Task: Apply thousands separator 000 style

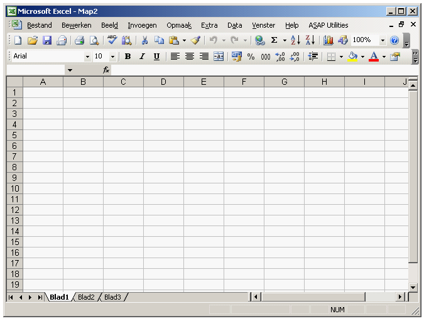Action: point(266,57)
